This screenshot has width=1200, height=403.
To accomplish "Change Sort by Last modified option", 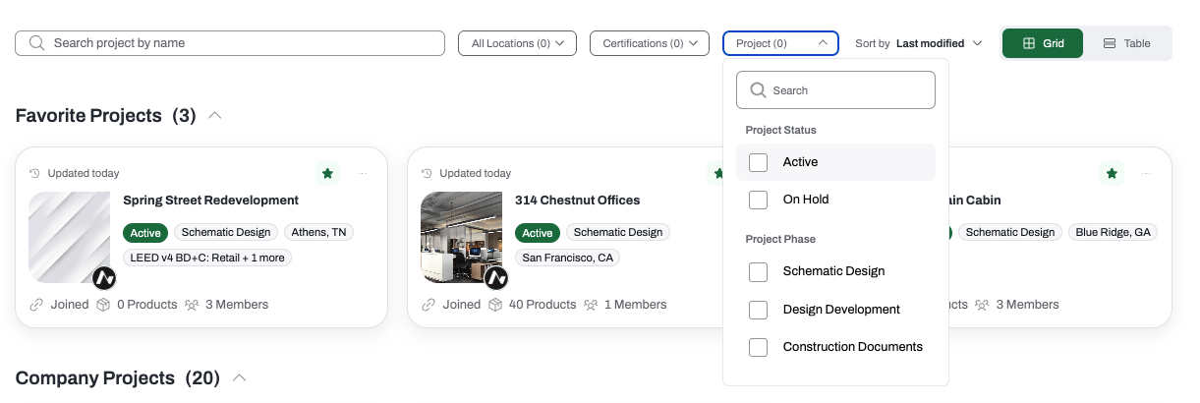I will tap(919, 43).
